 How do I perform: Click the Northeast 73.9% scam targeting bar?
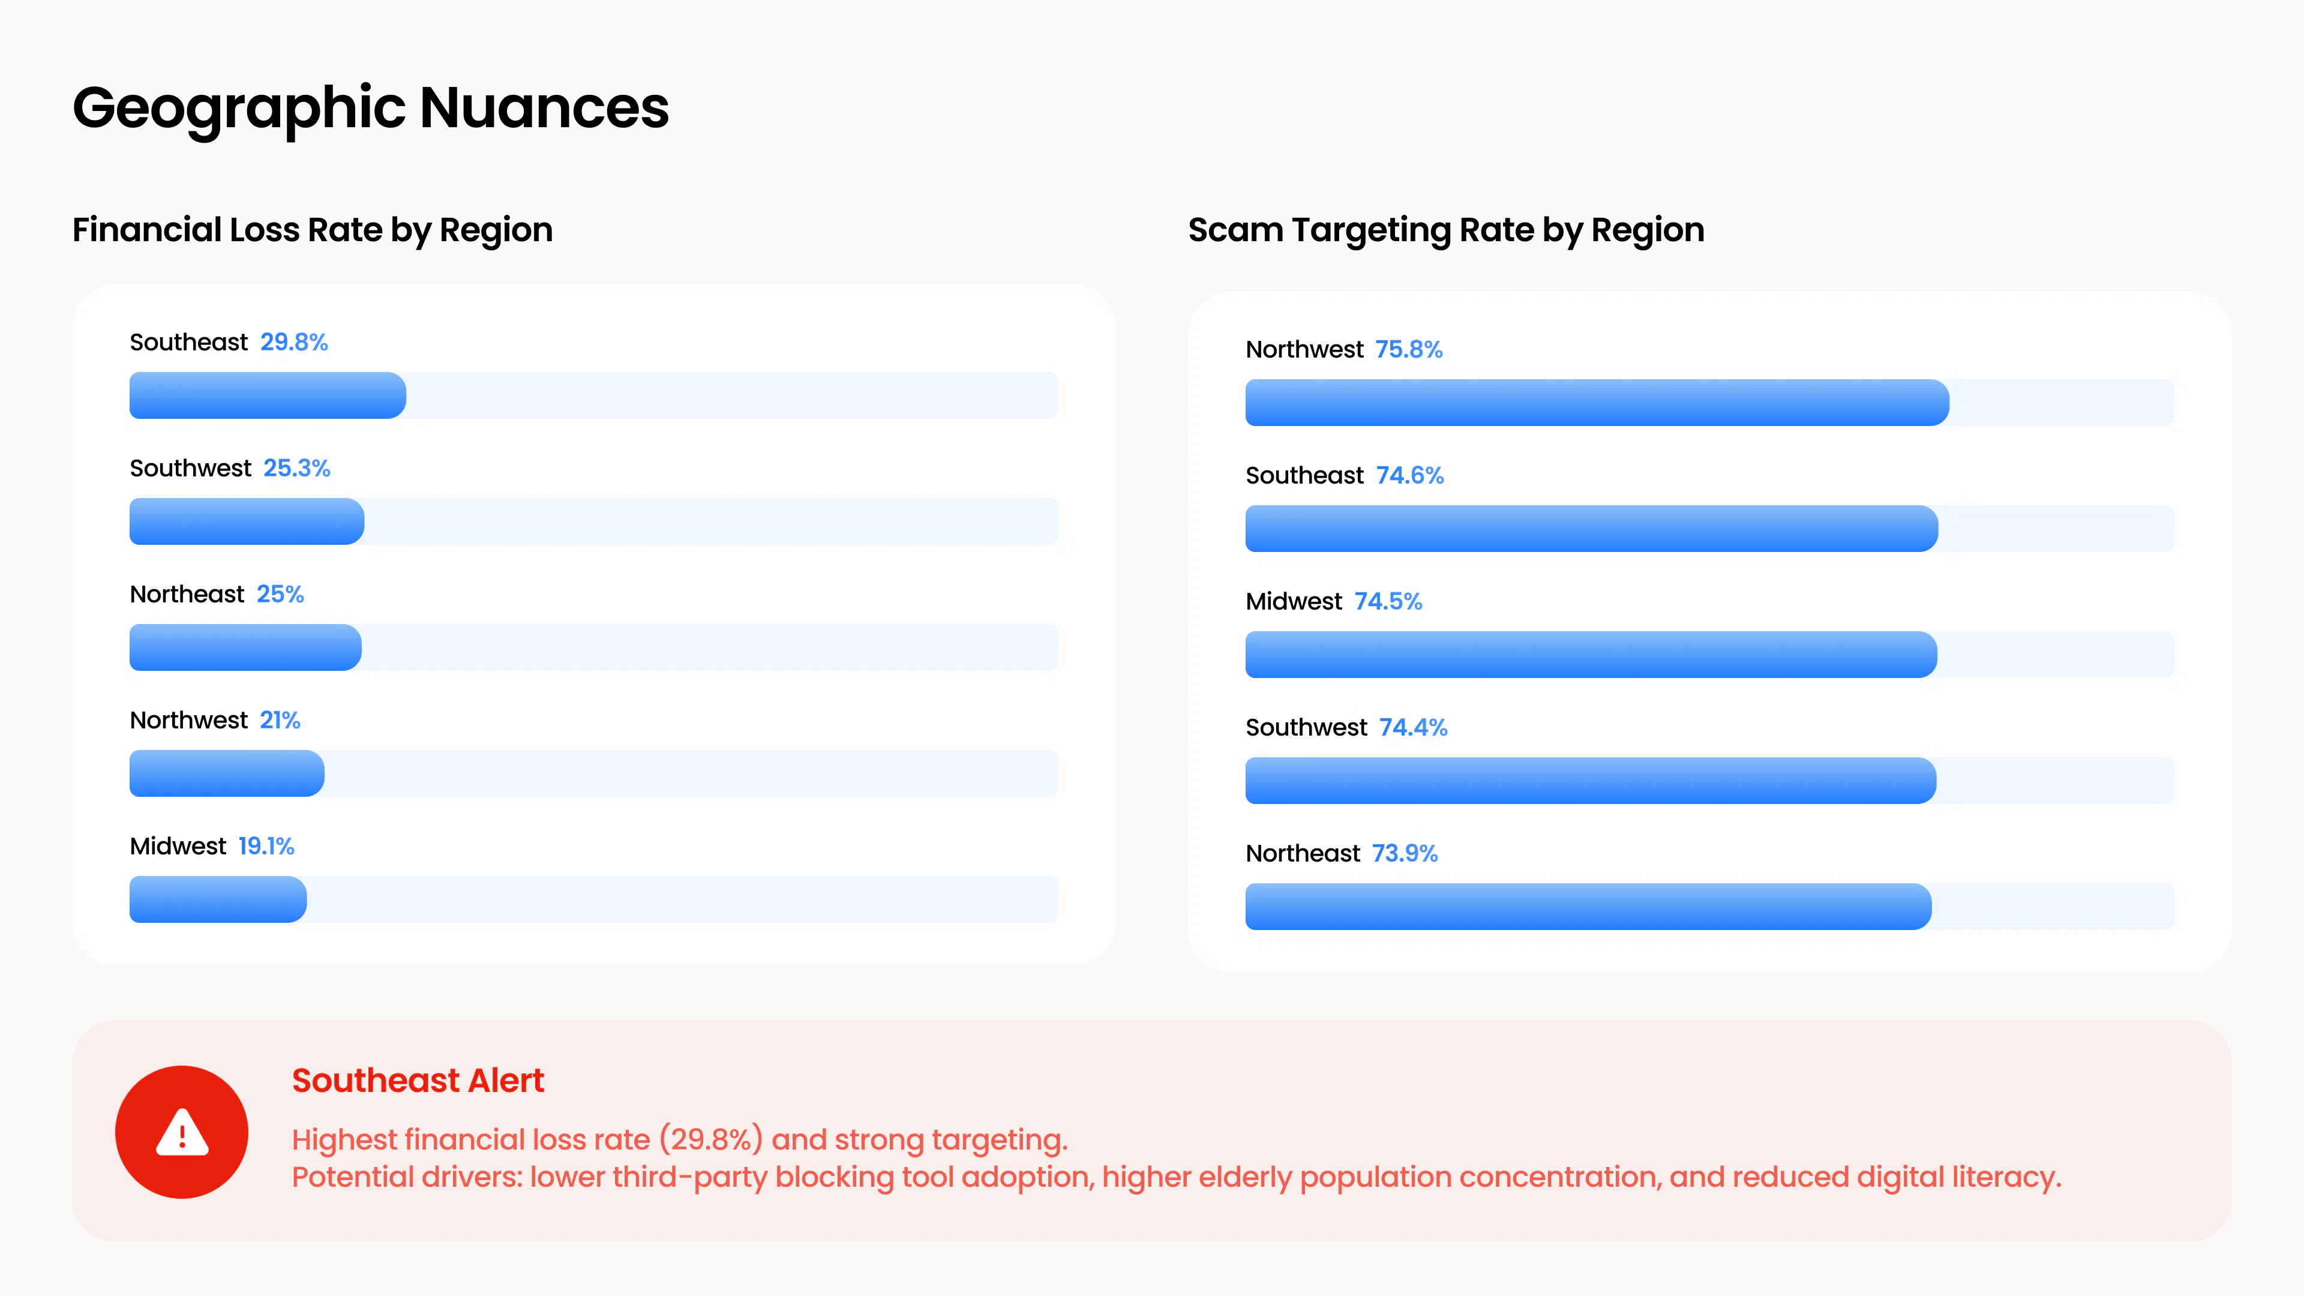pos(1588,907)
